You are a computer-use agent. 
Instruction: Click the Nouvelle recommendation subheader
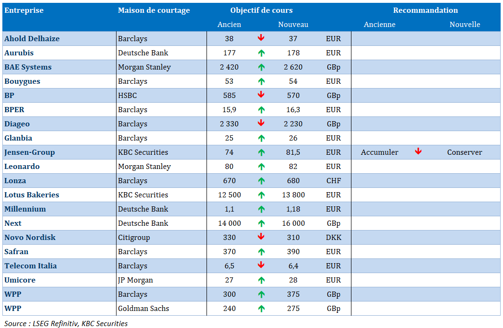pos(465,24)
